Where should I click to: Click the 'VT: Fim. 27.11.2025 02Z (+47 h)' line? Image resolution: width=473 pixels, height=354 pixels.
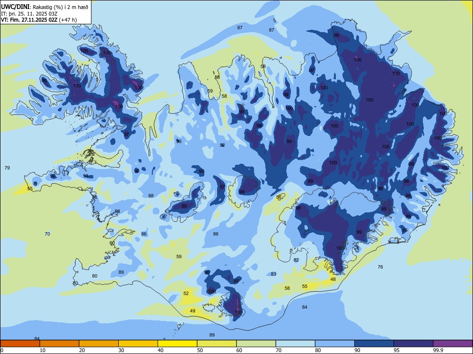(x=39, y=20)
